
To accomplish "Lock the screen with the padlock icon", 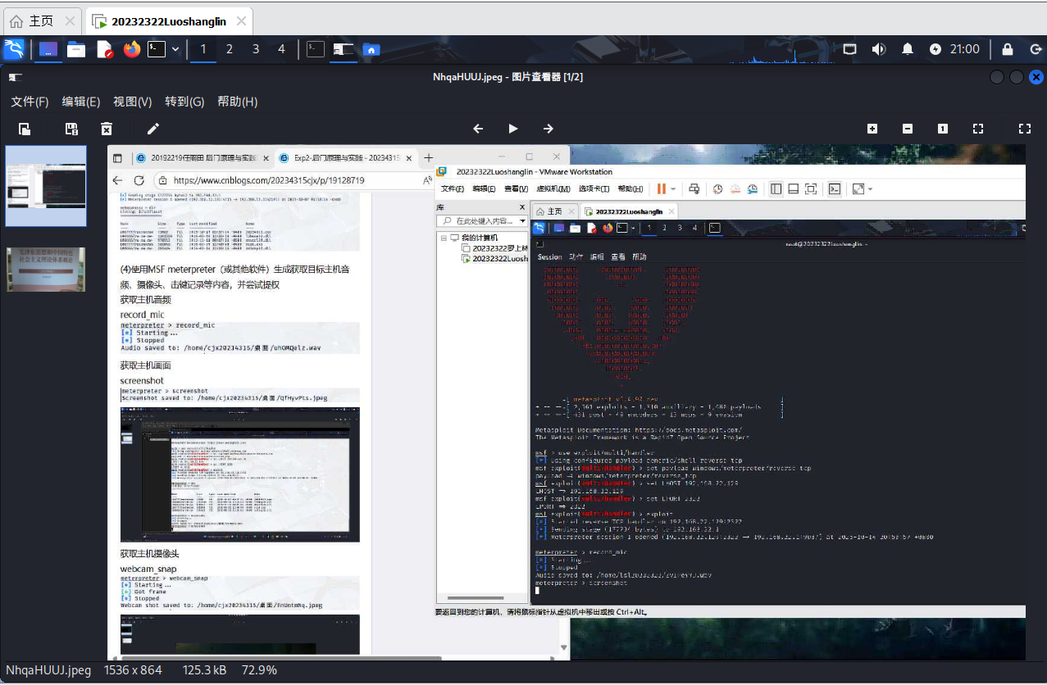I will (1007, 49).
